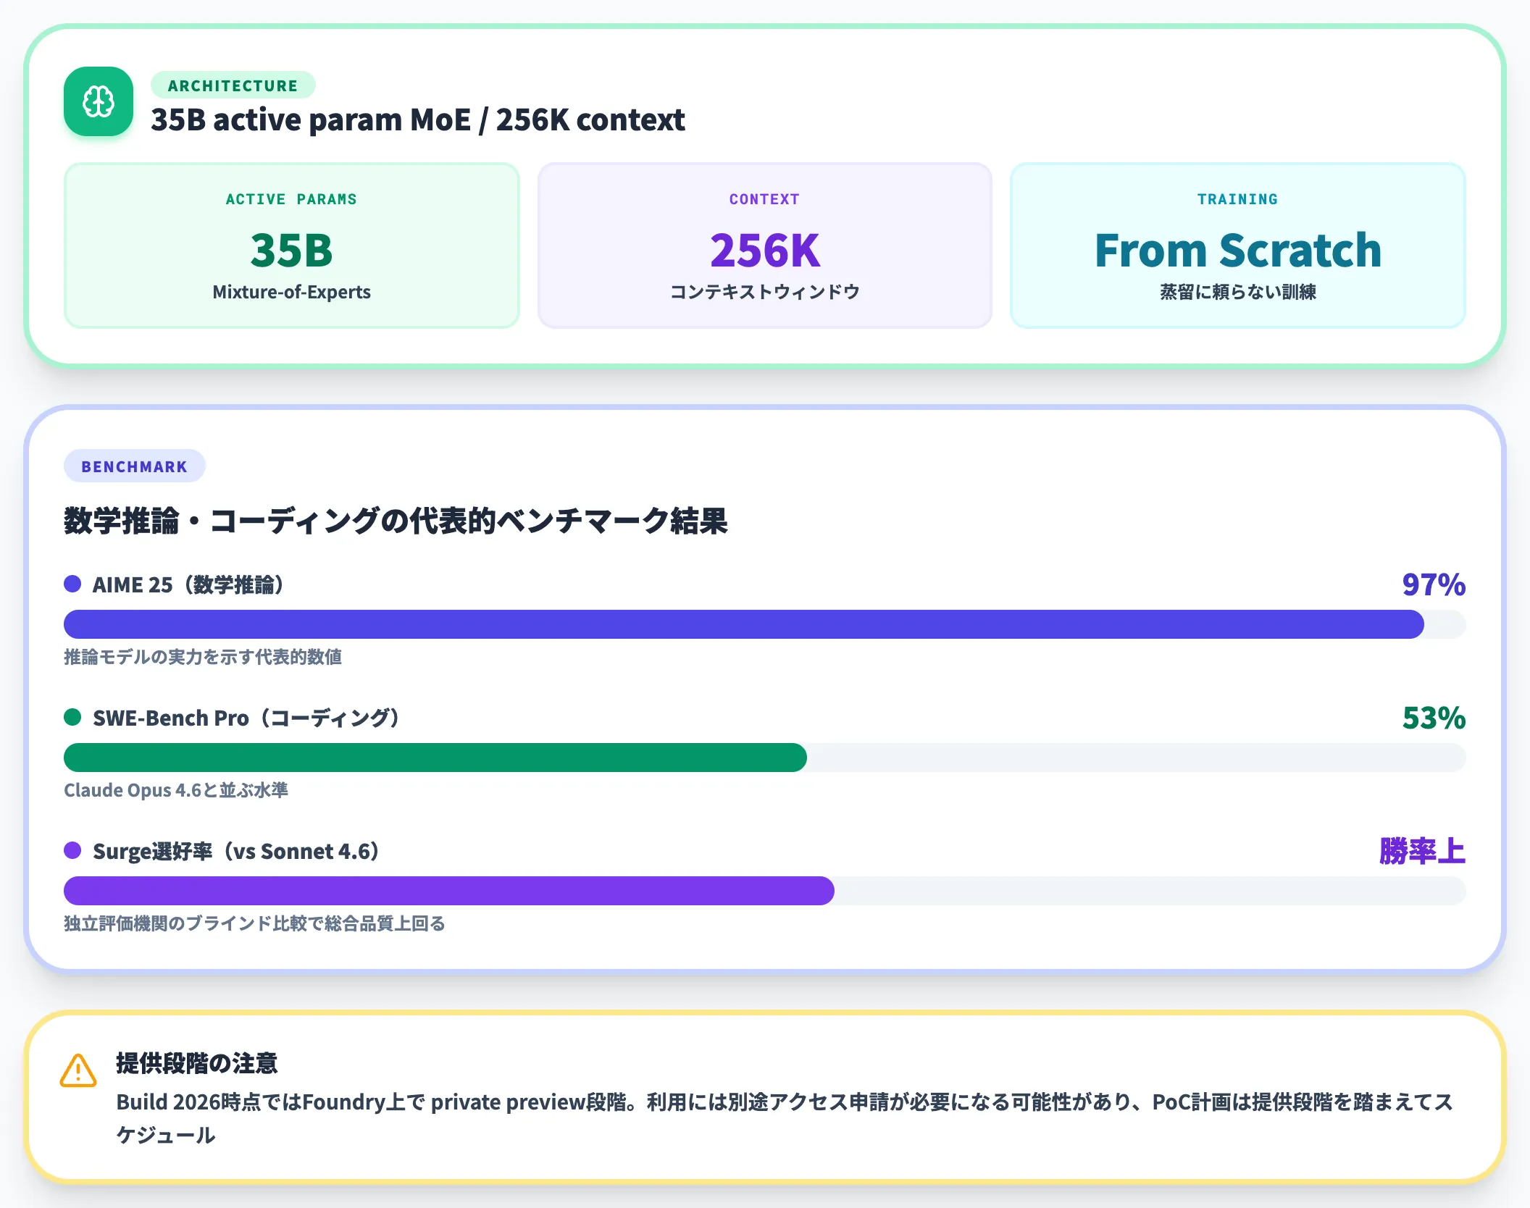Click the ARCHITECTURE badge label
This screenshot has width=1530, height=1208.
pyautogui.click(x=233, y=85)
